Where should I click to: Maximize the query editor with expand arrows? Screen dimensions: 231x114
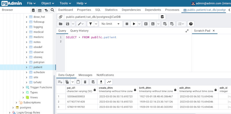[x=187, y=31]
